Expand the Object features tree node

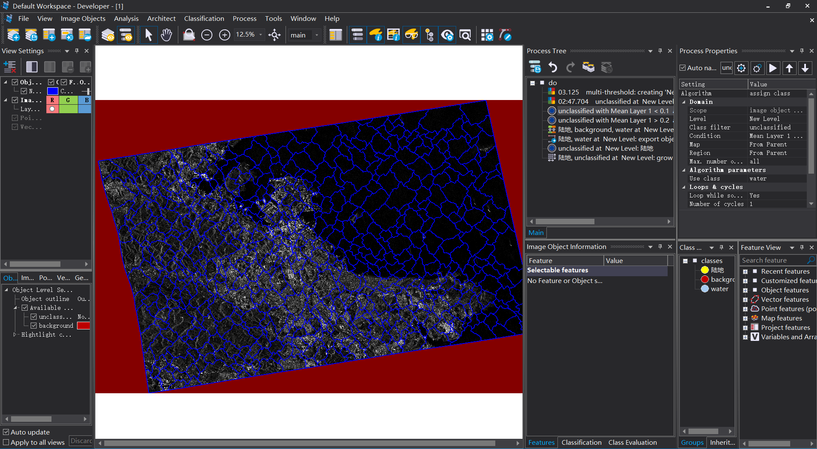pyautogui.click(x=745, y=290)
